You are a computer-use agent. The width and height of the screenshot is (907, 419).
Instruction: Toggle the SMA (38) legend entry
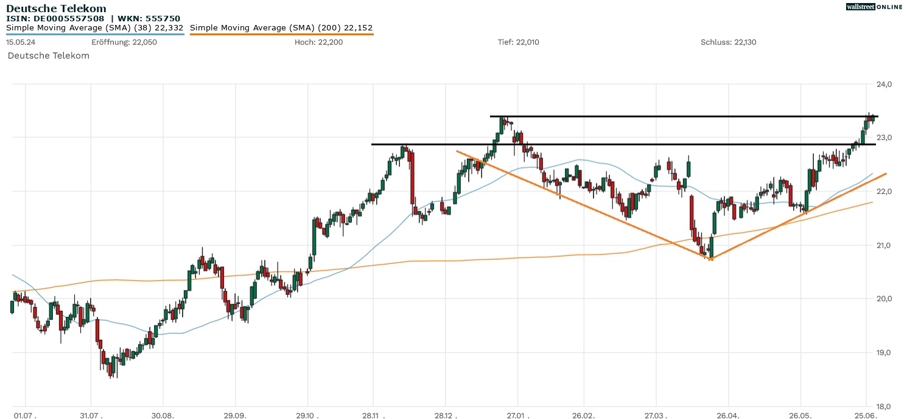(94, 28)
